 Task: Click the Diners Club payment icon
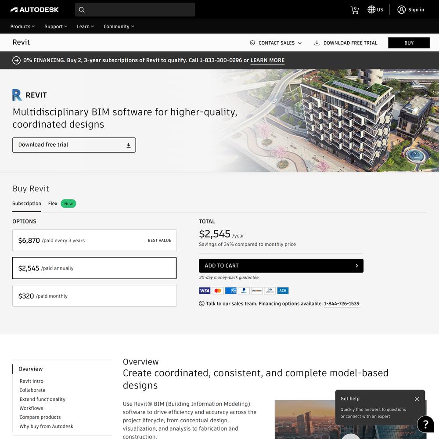coord(270,291)
